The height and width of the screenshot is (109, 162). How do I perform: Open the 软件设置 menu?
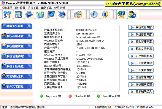tap(20, 8)
